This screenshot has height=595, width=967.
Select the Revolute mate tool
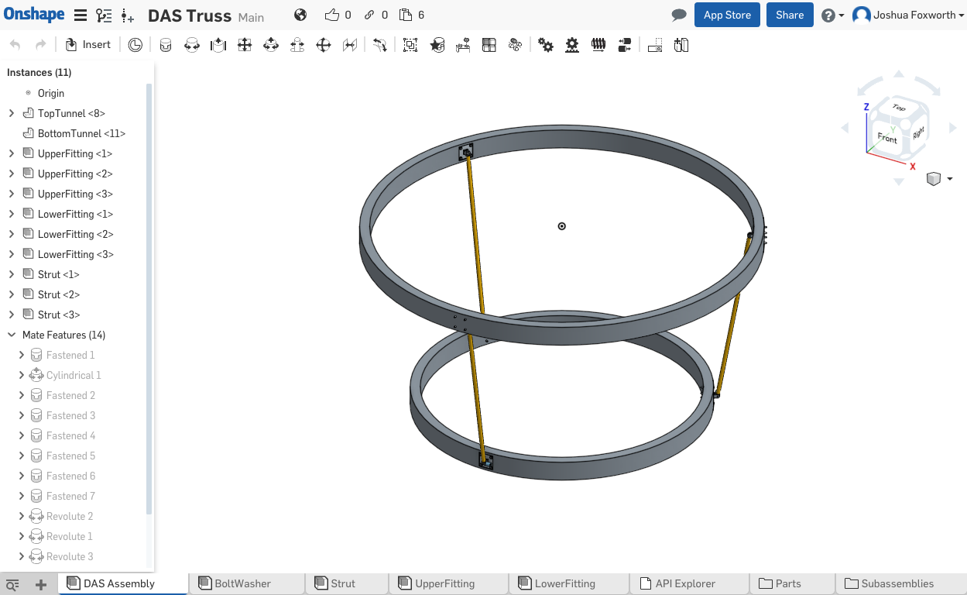tap(192, 46)
